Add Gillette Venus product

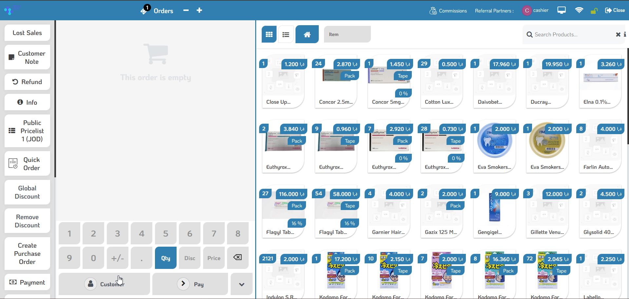[547, 212]
